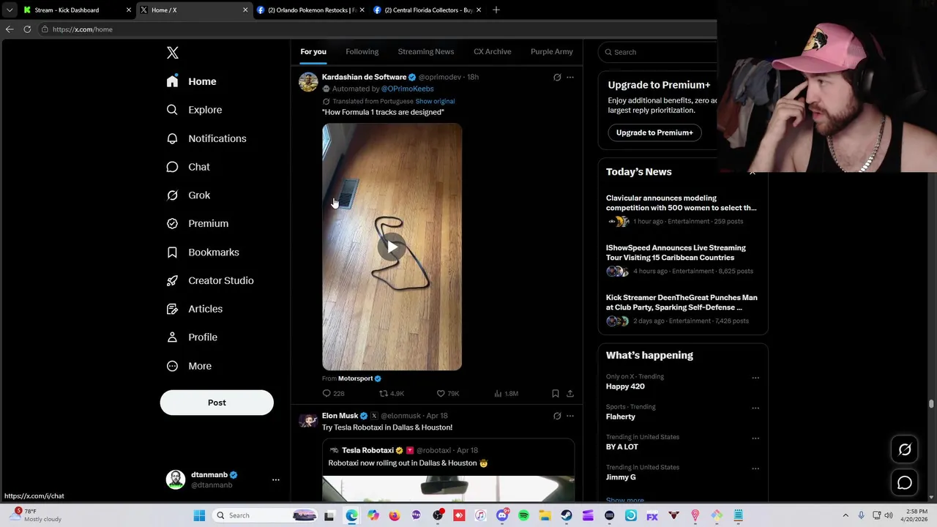The image size is (937, 527).
Task: Click the X logo in the sidebar
Action: 173,53
